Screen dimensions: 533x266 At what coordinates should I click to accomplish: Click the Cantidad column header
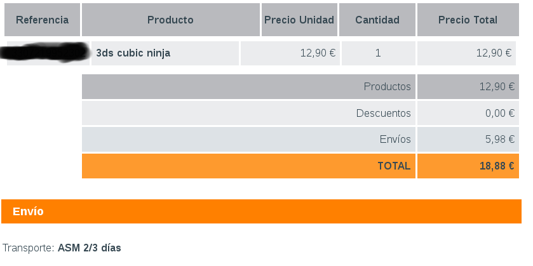pyautogui.click(x=377, y=20)
